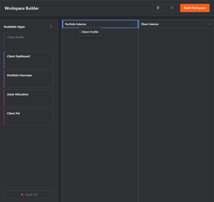Click the Quick Fill button

pyautogui.click(x=29, y=195)
